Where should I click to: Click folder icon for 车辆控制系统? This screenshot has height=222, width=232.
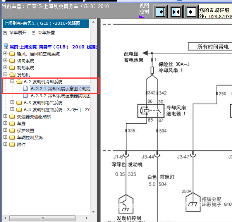[12, 137]
